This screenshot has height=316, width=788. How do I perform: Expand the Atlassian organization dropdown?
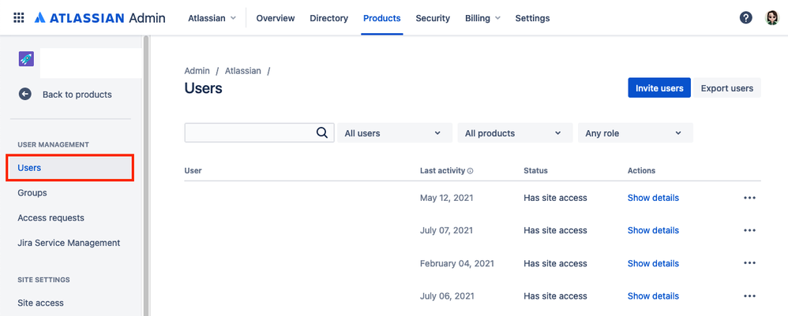212,18
